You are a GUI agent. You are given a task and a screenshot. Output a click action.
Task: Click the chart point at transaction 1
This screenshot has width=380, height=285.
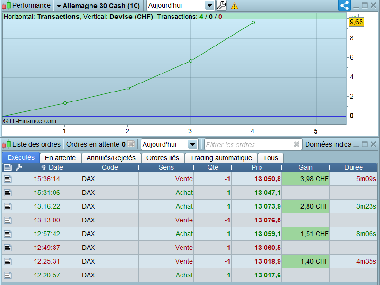coord(65,103)
